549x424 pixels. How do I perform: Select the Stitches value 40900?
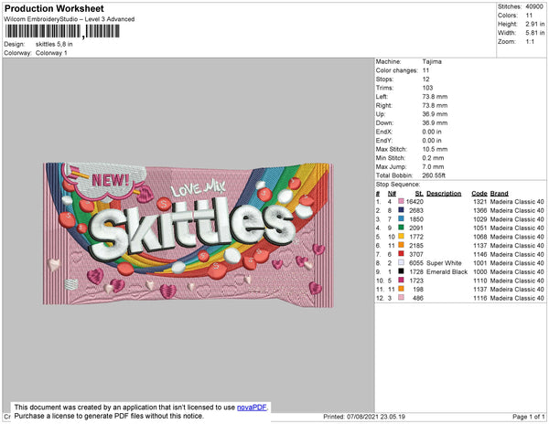click(534, 6)
